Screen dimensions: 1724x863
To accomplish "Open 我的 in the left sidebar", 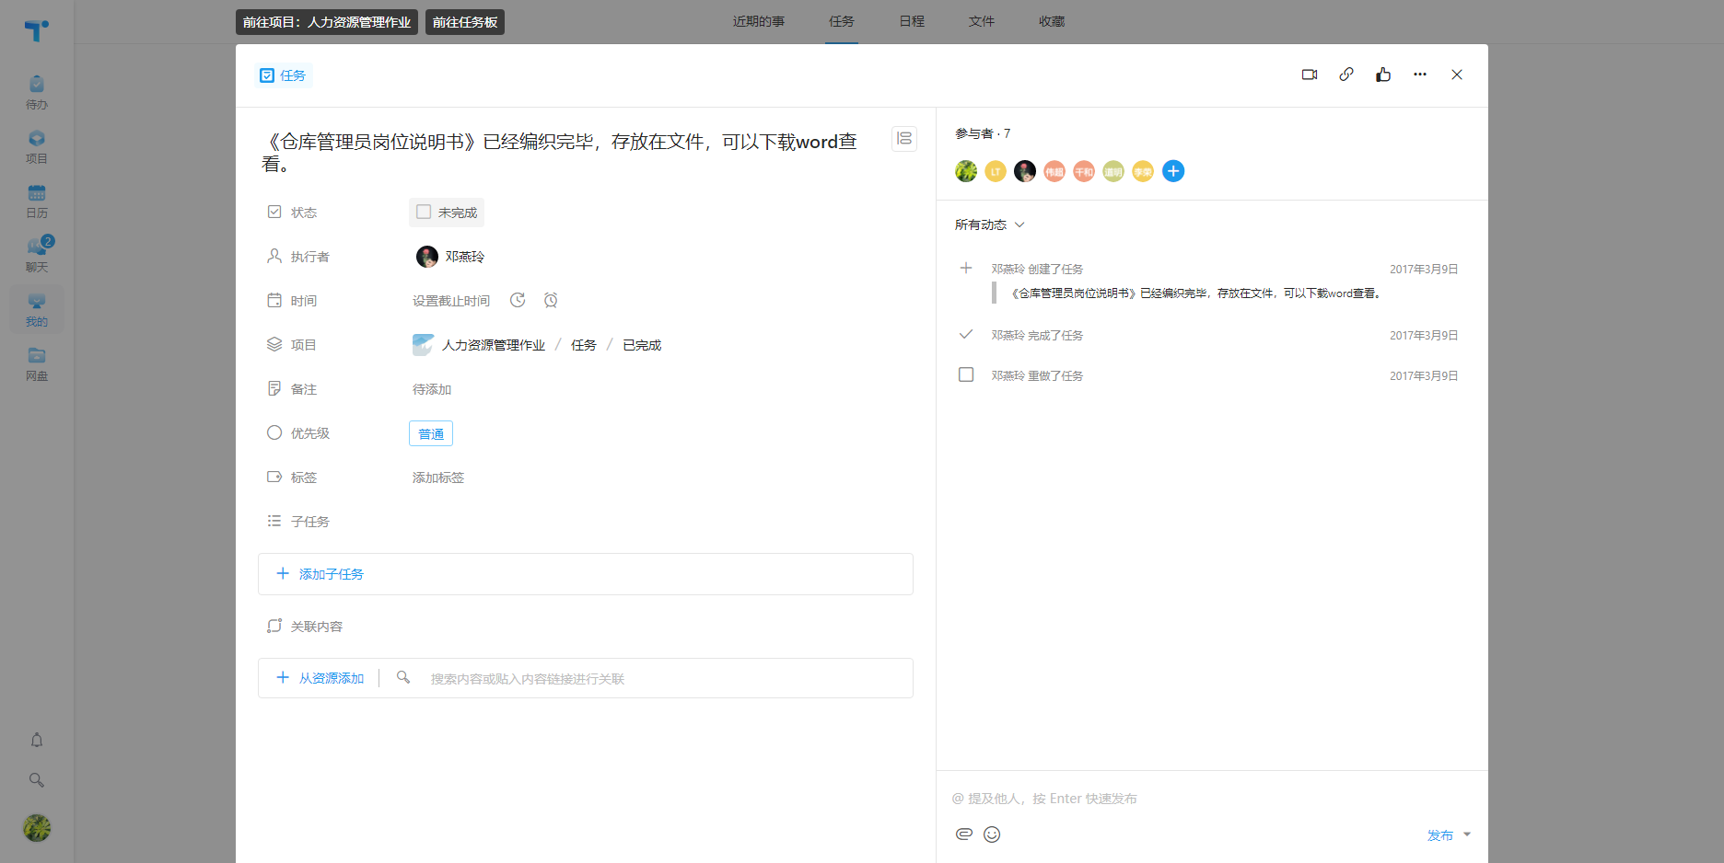I will pyautogui.click(x=37, y=309).
